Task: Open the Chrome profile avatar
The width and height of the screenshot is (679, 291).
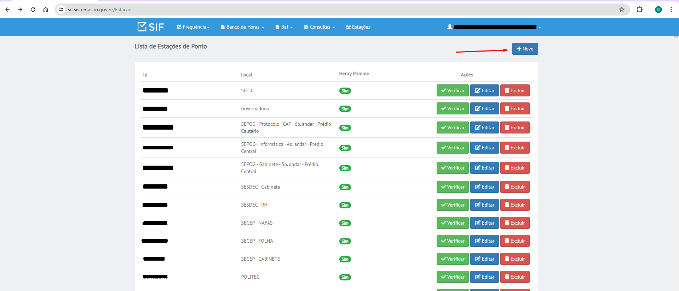Action: click(658, 10)
